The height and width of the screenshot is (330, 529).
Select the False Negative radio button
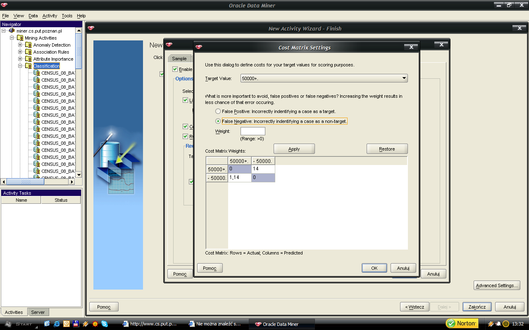(x=218, y=121)
